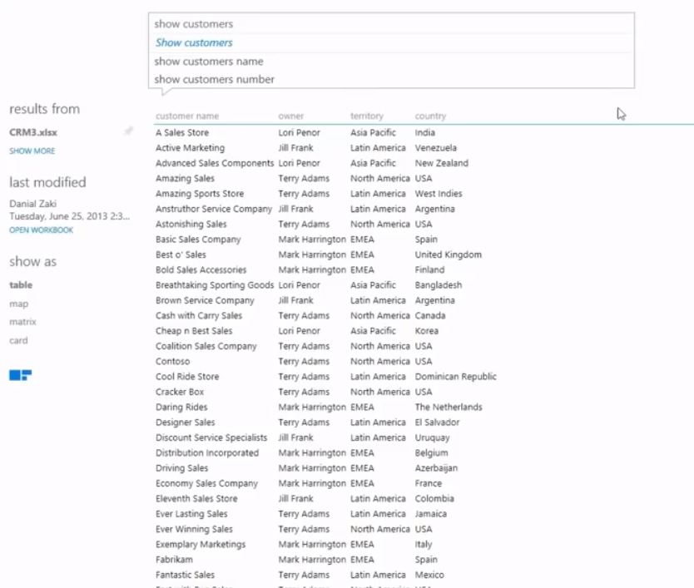The height and width of the screenshot is (588, 694).
Task: Show results as card
Action: (18, 340)
